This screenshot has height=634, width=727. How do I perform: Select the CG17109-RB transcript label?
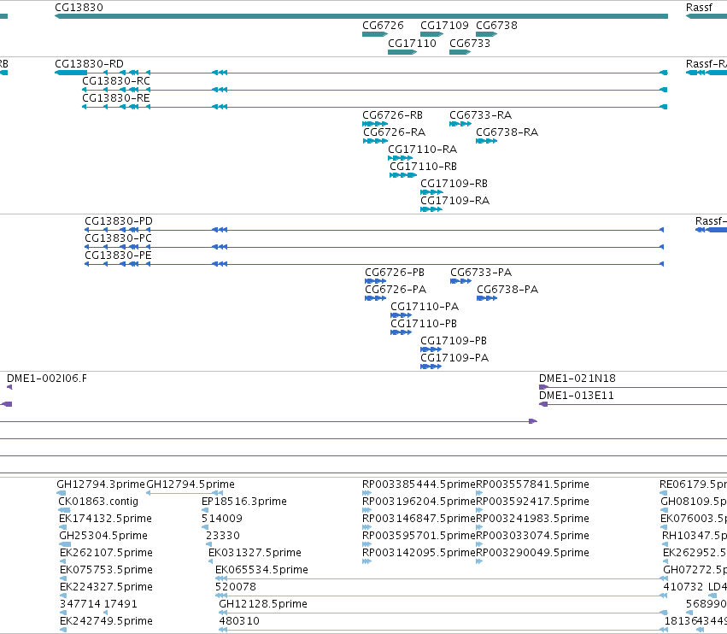(x=454, y=183)
